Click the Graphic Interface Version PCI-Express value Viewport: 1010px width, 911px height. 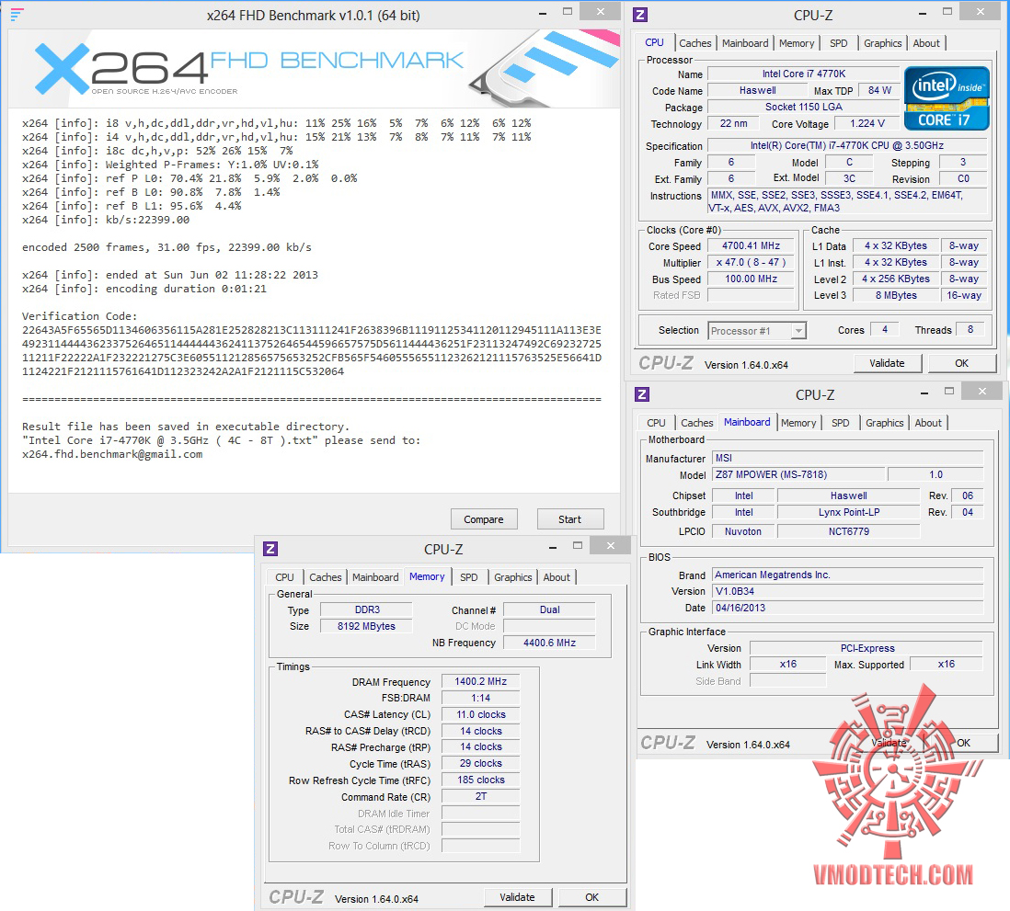click(x=867, y=648)
